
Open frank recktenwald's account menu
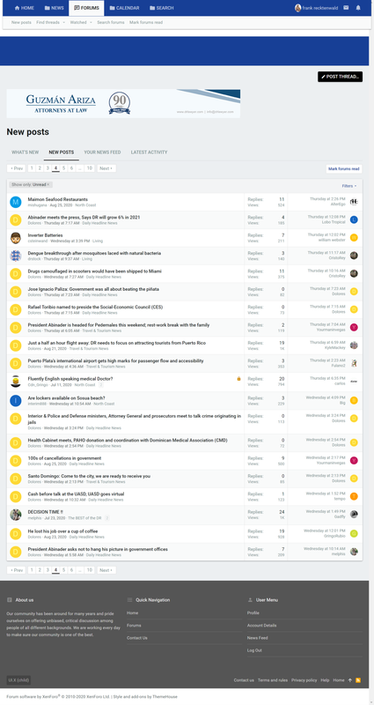click(316, 8)
